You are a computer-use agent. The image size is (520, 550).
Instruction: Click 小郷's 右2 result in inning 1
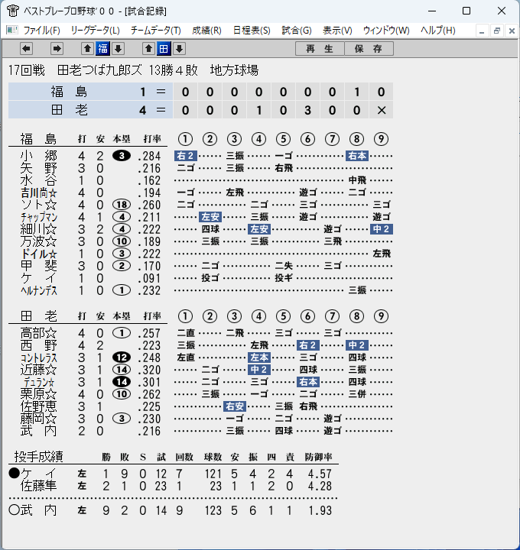pos(185,156)
